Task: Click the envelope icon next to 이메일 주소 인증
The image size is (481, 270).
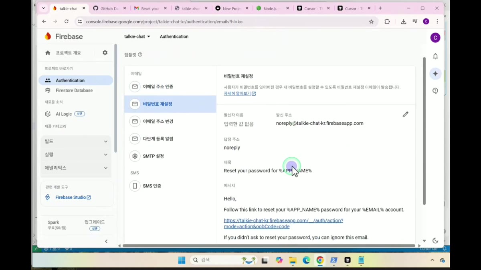Action: (x=135, y=86)
